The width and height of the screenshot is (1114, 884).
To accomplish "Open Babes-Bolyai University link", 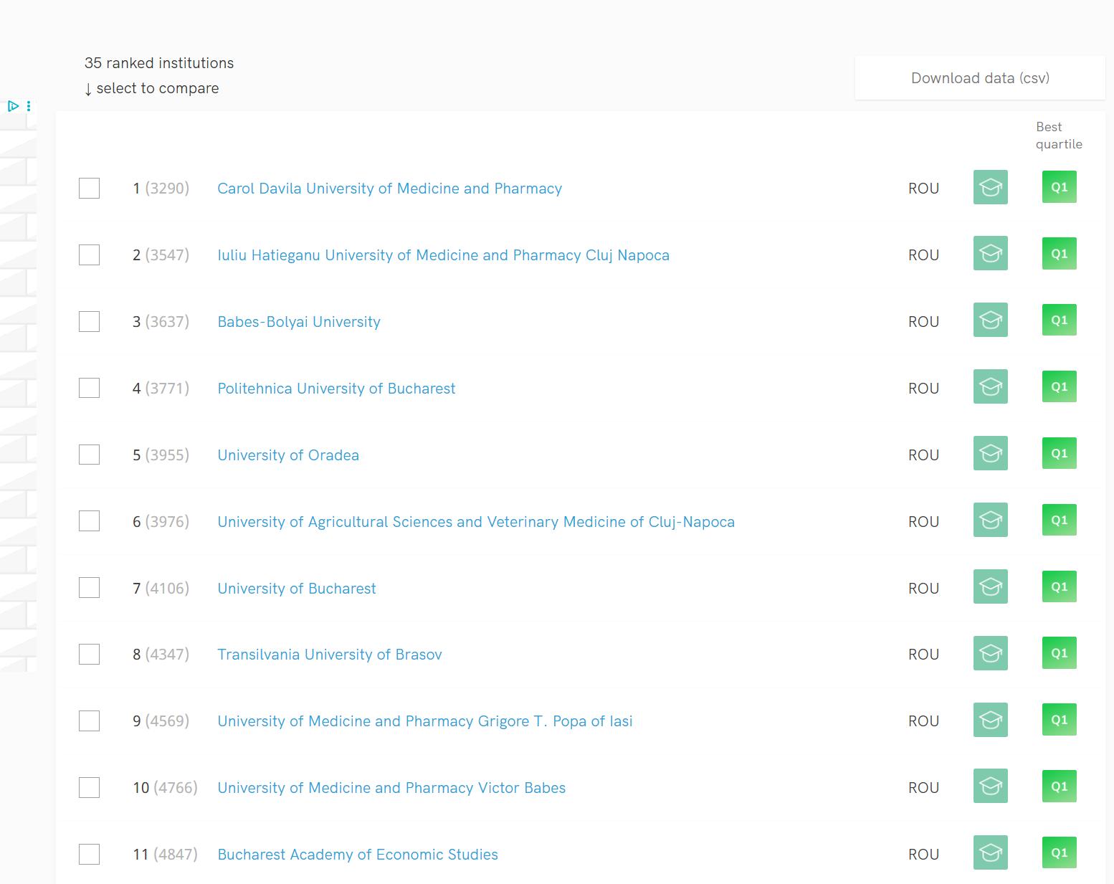I will (299, 322).
